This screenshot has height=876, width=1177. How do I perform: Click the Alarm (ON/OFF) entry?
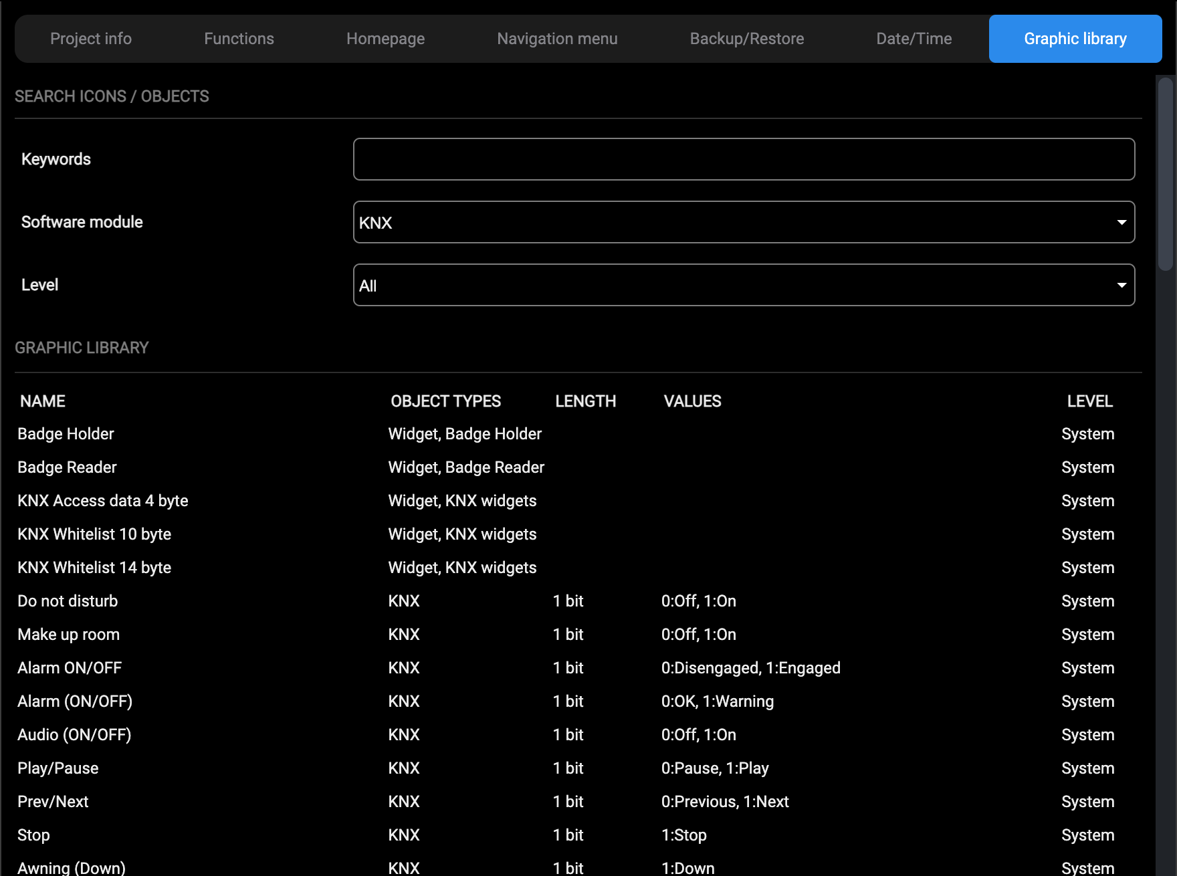point(75,701)
